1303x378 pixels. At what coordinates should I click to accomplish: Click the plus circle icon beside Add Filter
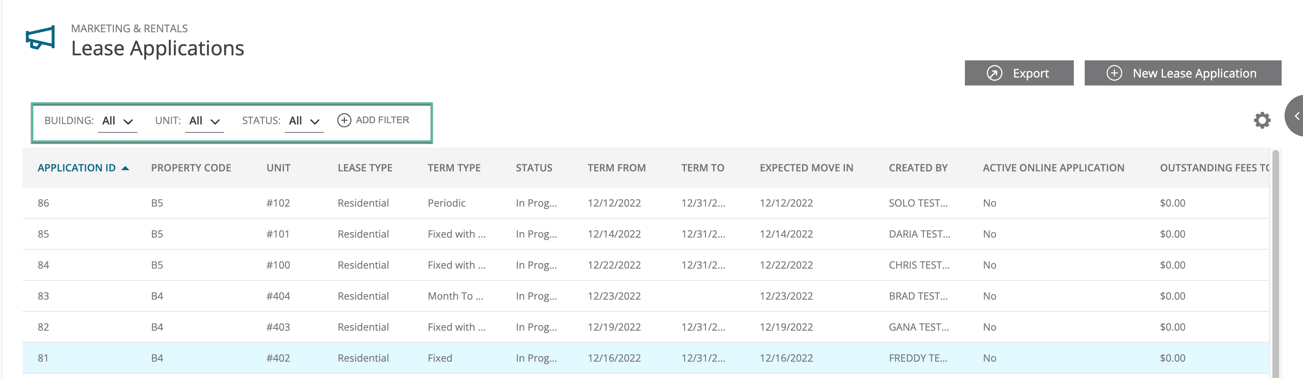[344, 120]
